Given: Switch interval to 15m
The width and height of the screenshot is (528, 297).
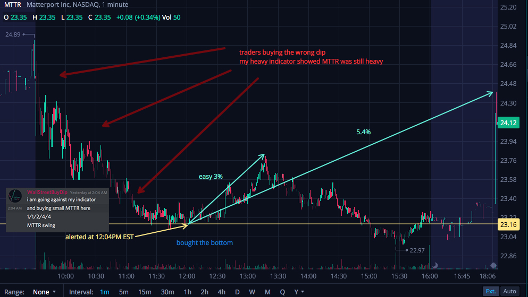Looking at the screenshot, I should click(145, 292).
